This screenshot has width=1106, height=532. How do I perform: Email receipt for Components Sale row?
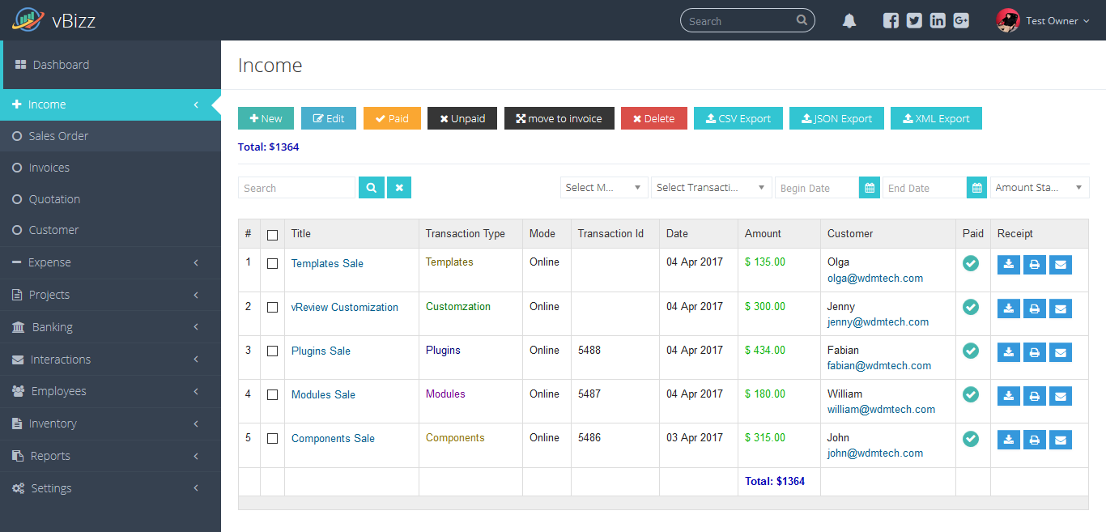(1061, 439)
